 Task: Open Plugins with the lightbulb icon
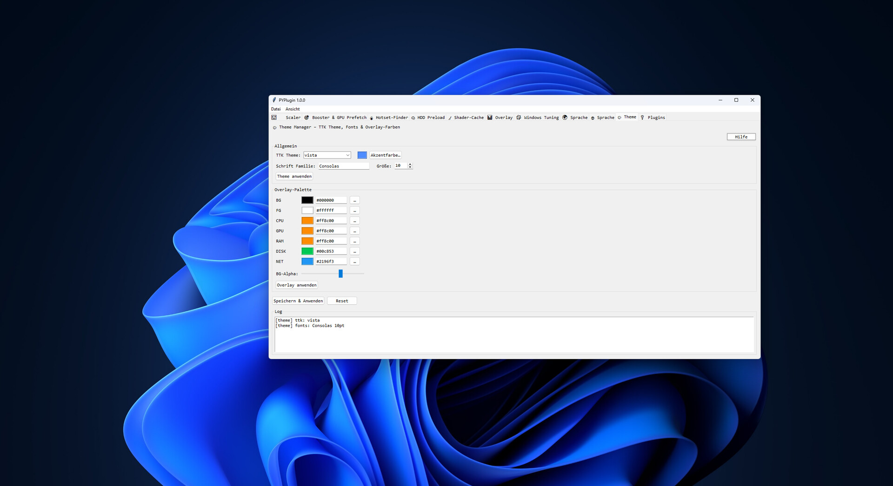coord(643,118)
